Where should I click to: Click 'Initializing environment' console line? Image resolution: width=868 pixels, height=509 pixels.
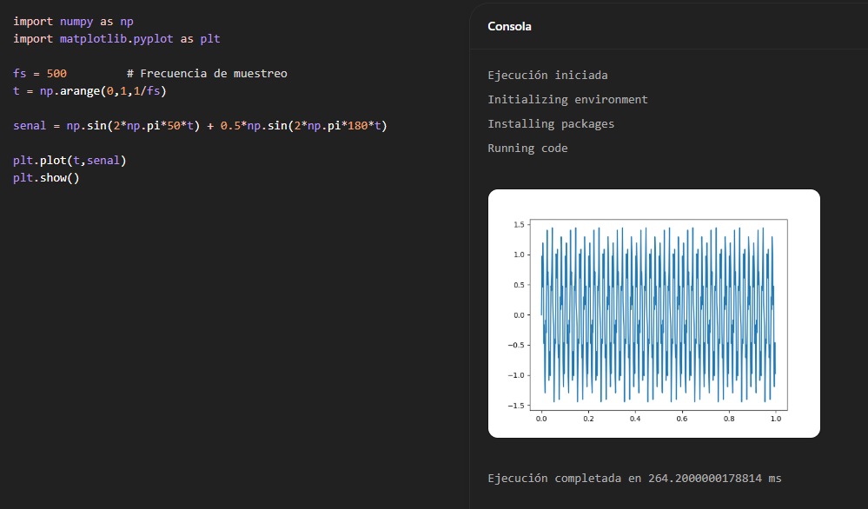click(567, 100)
